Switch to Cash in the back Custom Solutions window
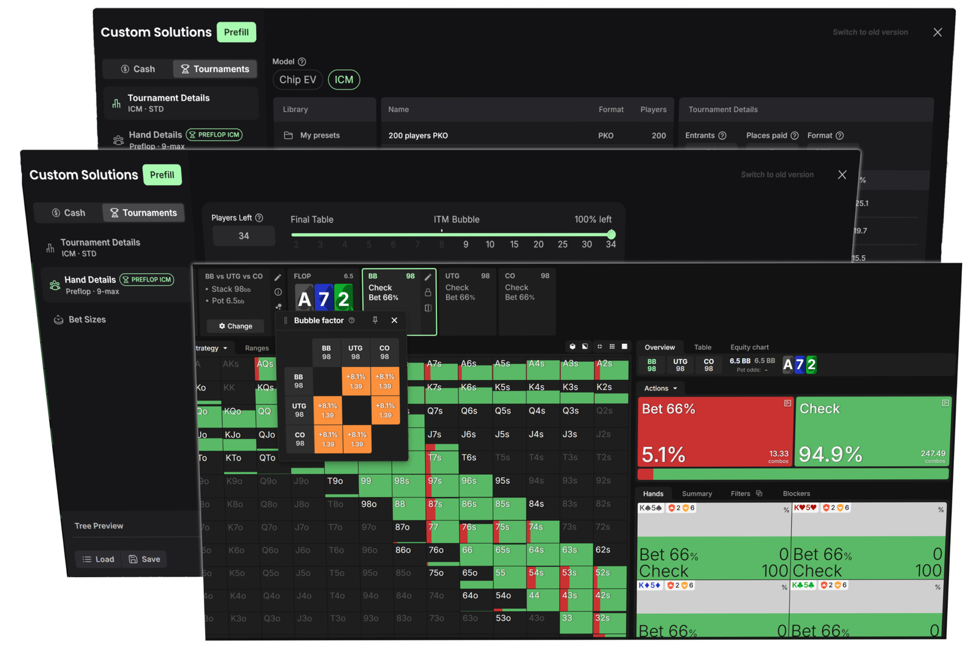 point(138,69)
